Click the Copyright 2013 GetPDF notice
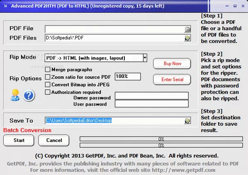This screenshot has width=248, height=175. pyautogui.click(x=127, y=156)
